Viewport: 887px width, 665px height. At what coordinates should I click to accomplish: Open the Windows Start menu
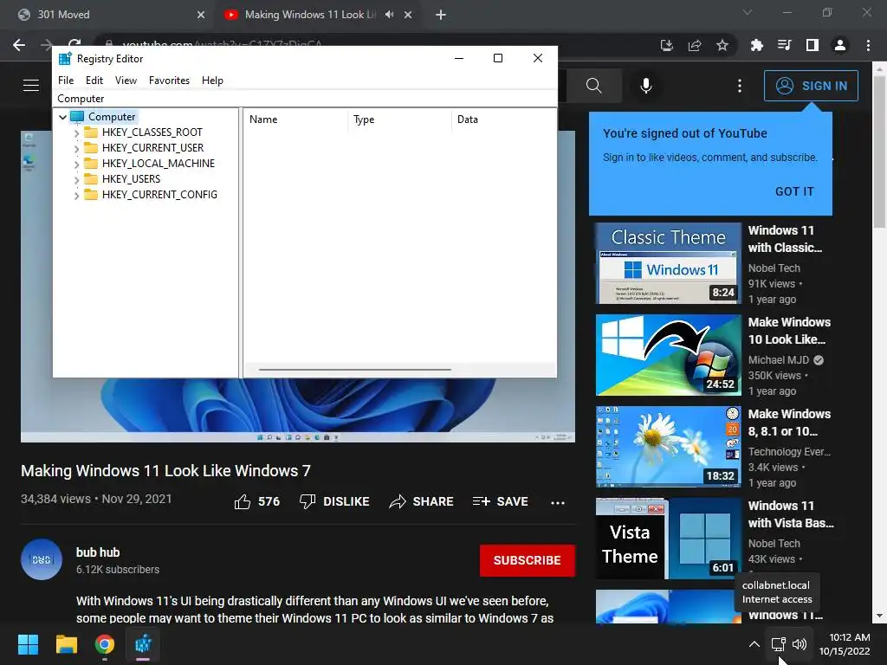pos(28,644)
